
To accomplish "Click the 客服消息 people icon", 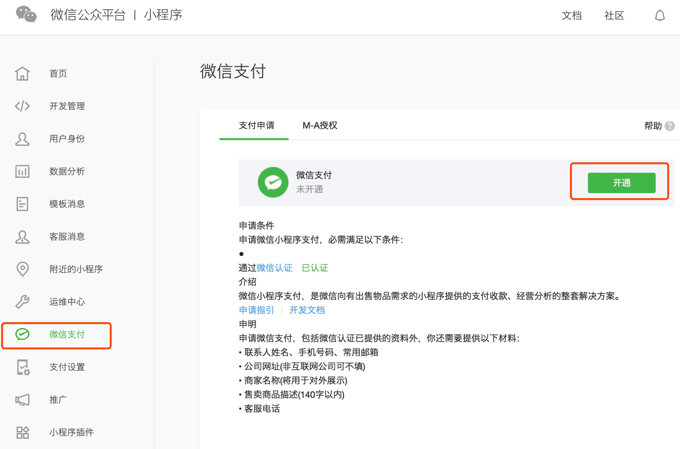I will pos(22,237).
